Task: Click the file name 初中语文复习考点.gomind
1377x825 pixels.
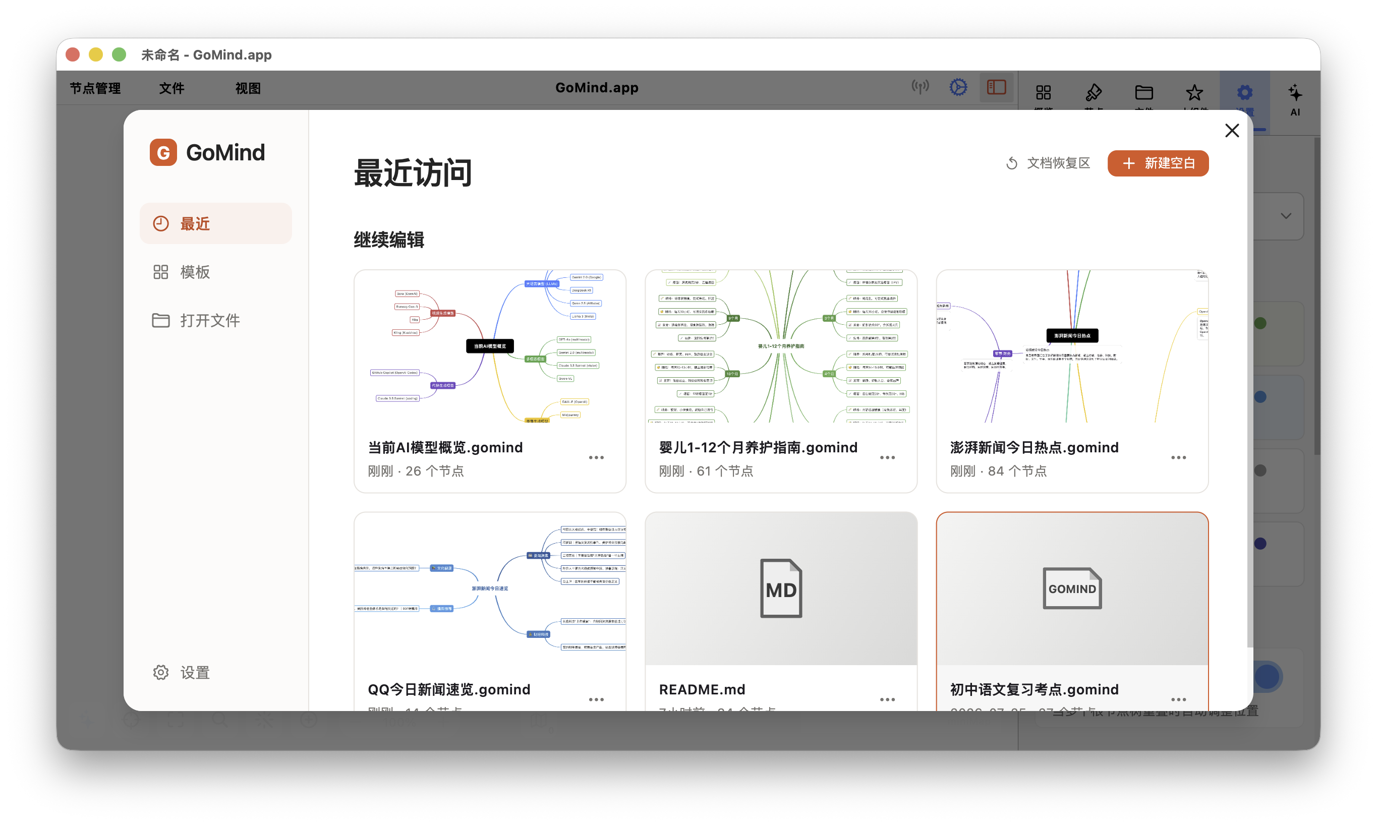Action: (1034, 689)
